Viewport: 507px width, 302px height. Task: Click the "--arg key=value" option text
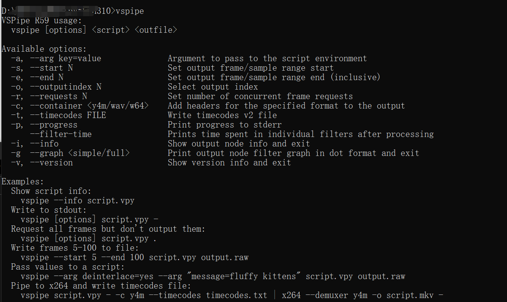65,58
